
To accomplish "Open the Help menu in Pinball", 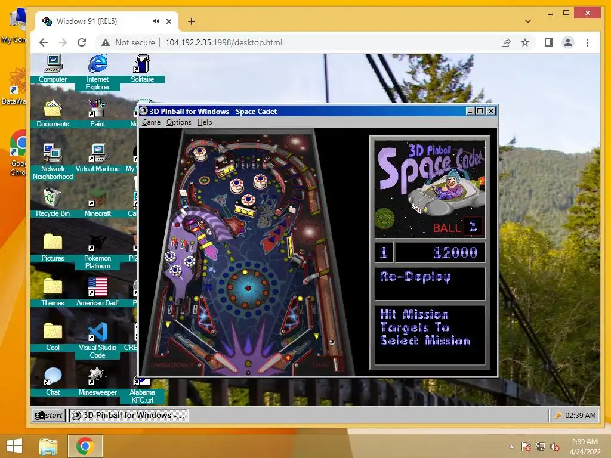I will [205, 122].
